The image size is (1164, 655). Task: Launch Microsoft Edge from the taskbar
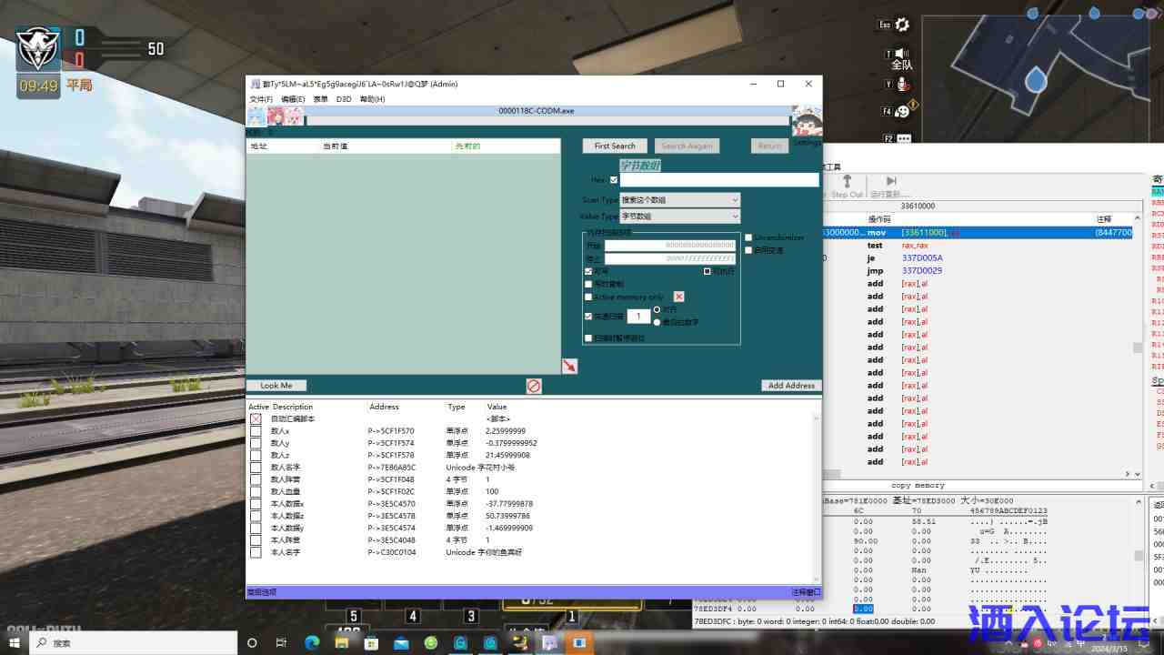coord(312,642)
